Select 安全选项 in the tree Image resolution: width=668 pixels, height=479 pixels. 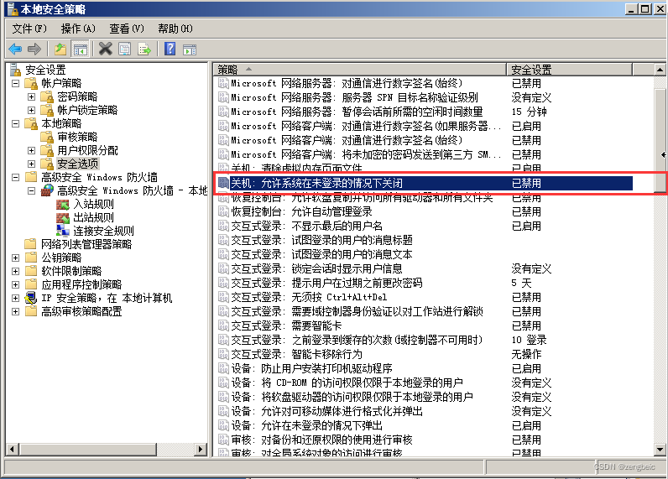pos(77,164)
